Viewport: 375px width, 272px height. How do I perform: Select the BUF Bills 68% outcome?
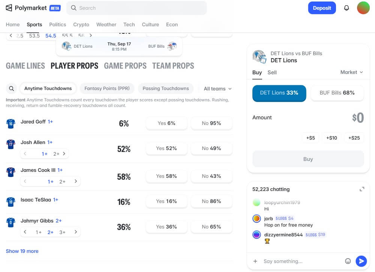[x=337, y=93]
